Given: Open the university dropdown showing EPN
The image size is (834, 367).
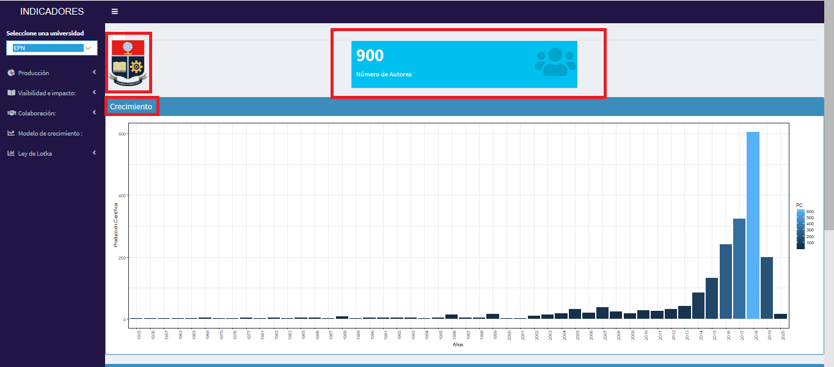Looking at the screenshot, I should [52, 48].
